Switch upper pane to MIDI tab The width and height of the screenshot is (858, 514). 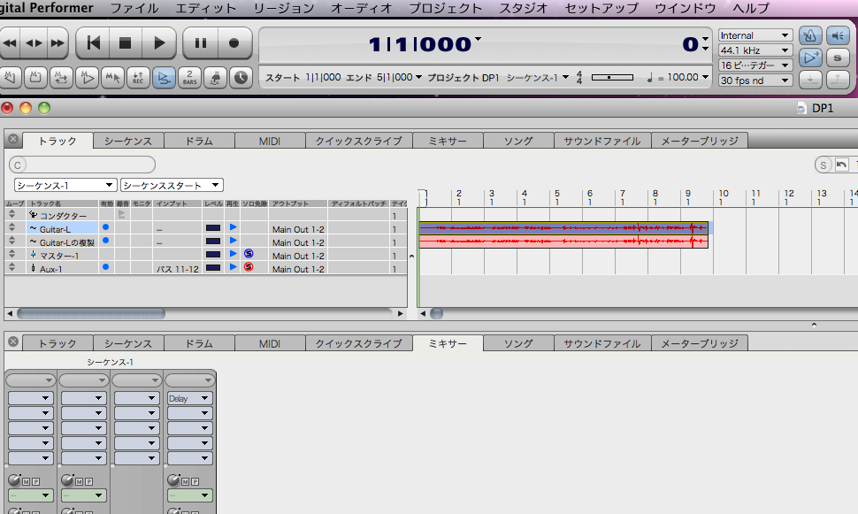270,141
